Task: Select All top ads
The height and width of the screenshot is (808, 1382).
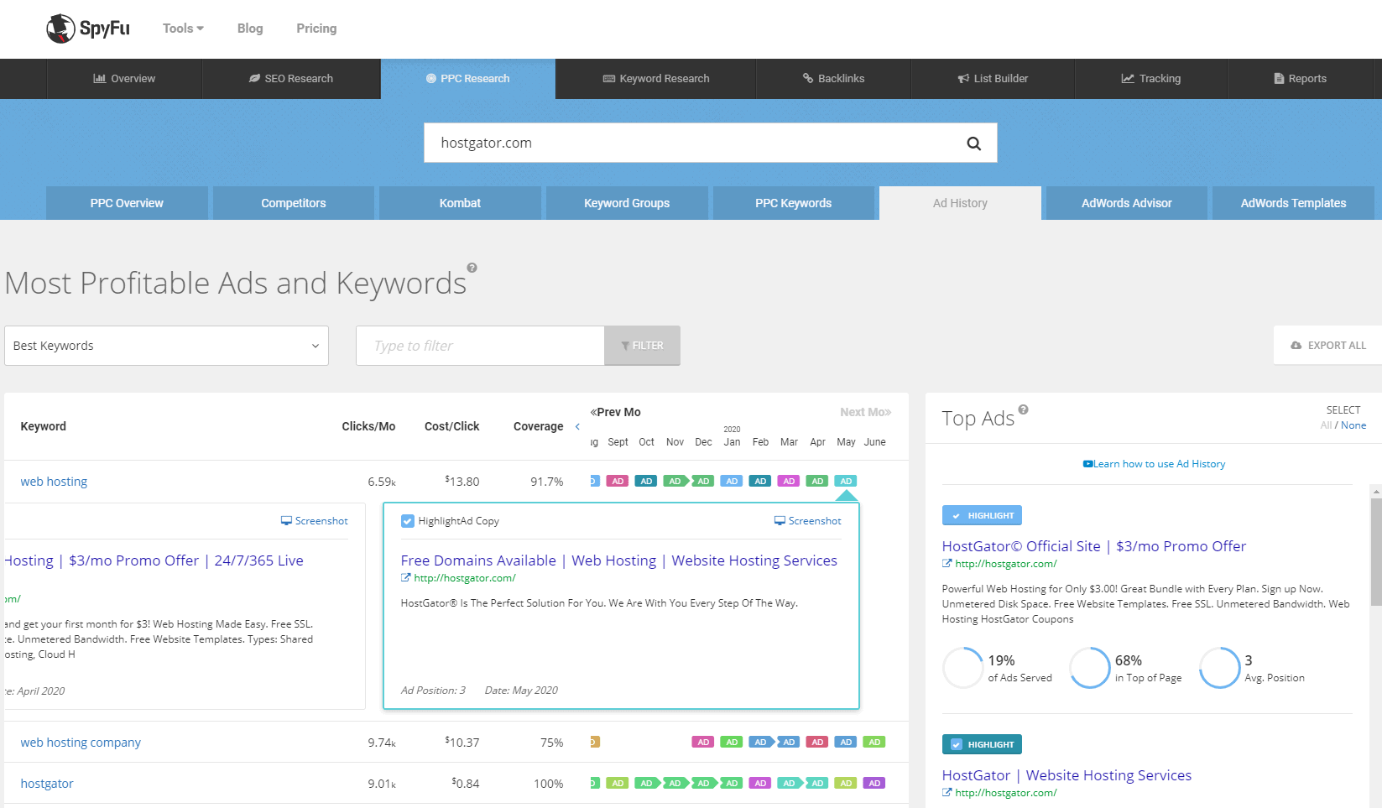Action: click(x=1326, y=425)
